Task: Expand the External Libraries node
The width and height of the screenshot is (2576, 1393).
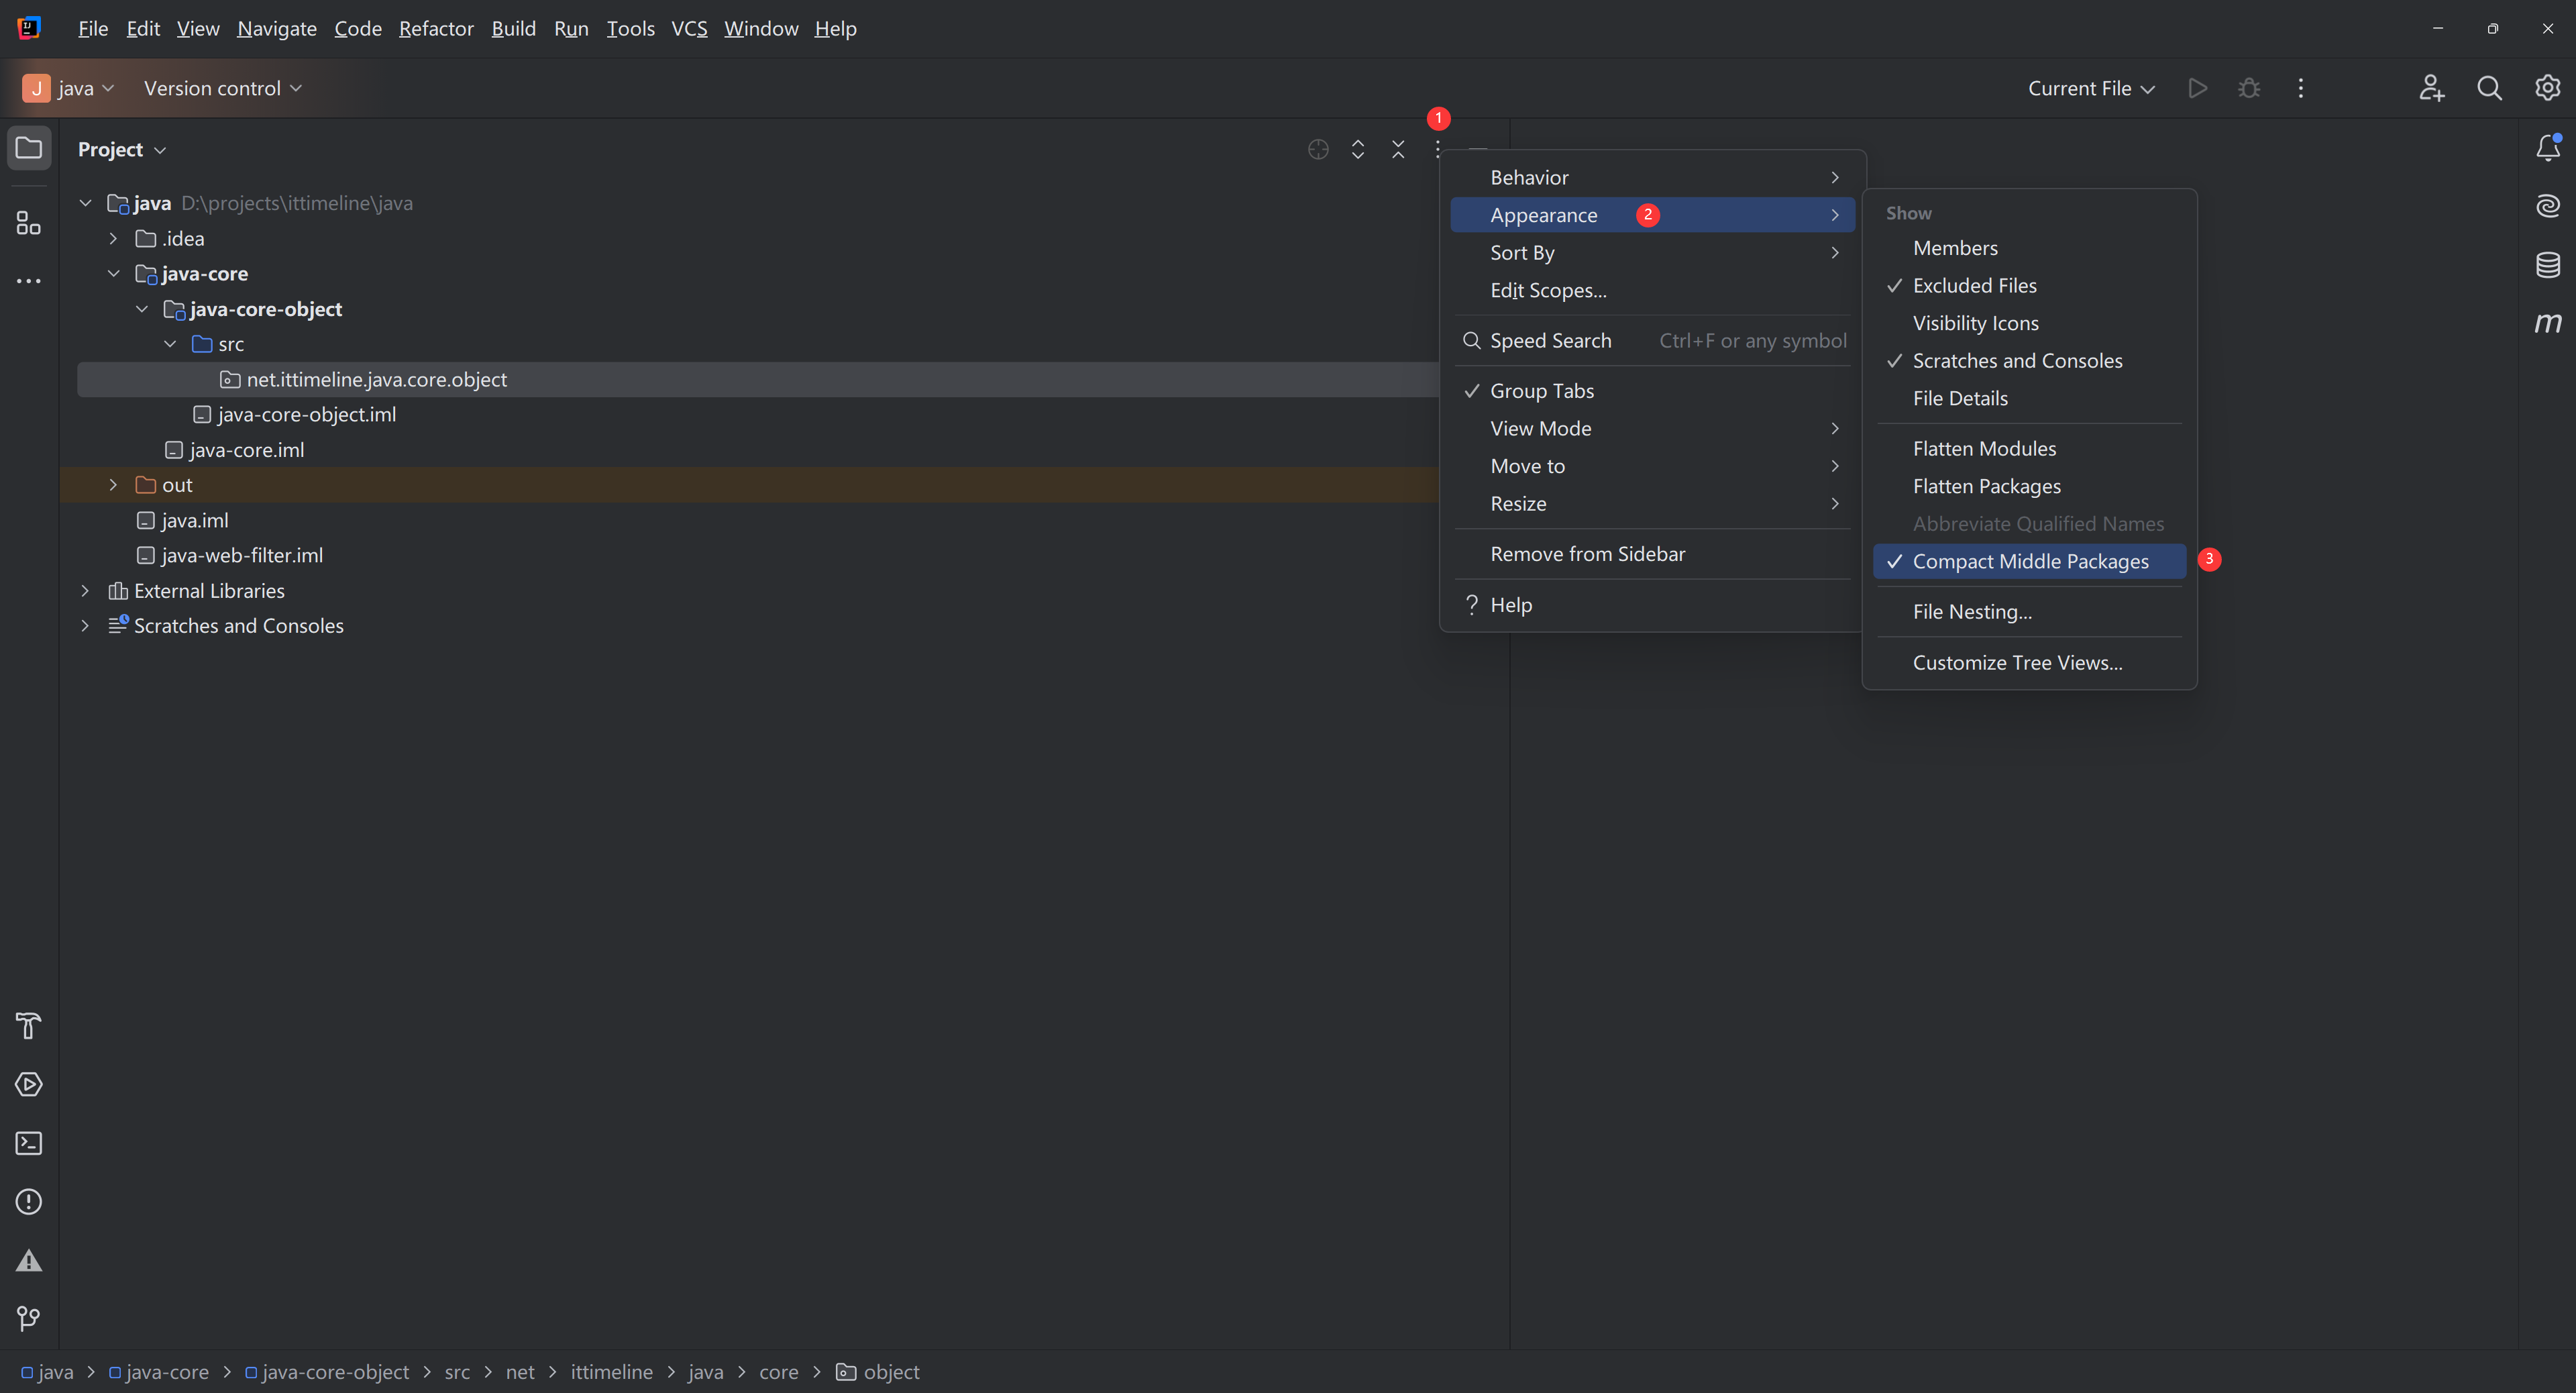Action: click(85, 591)
